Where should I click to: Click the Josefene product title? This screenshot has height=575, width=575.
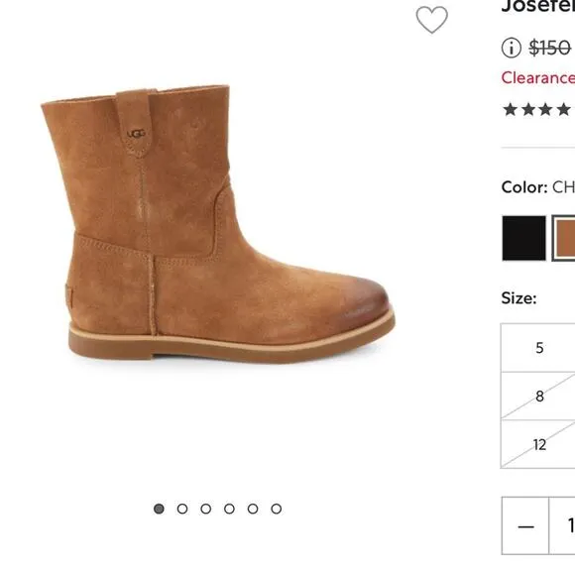(538, 6)
